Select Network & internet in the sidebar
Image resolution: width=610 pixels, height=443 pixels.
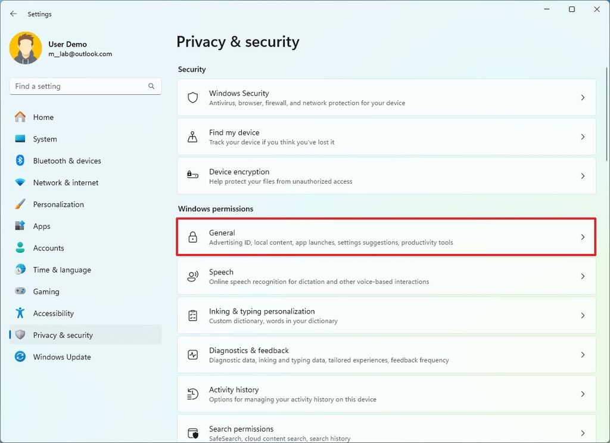[x=85, y=182]
